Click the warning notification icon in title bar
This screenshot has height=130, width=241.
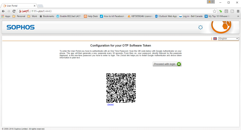pyautogui.click(x=211, y=2)
